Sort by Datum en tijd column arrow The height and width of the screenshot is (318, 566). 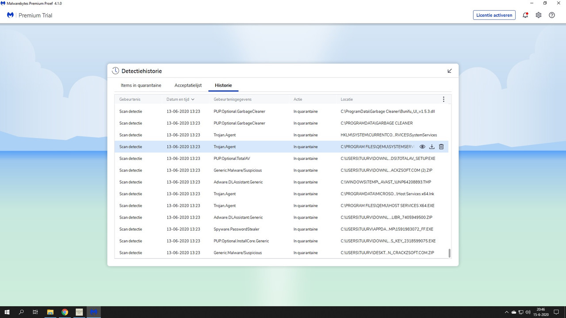pos(193,99)
